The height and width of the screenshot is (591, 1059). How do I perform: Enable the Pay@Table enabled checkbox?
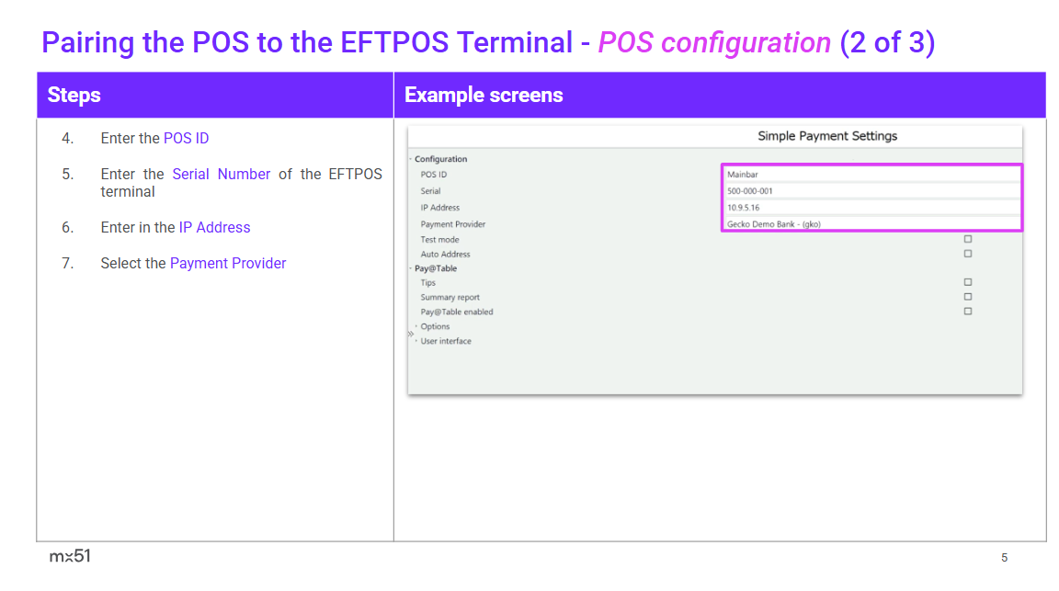point(967,312)
